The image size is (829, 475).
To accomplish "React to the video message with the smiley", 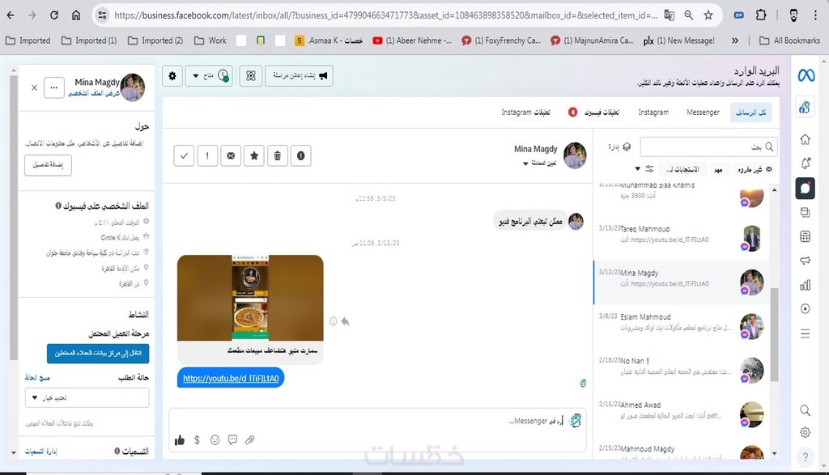I will point(333,321).
